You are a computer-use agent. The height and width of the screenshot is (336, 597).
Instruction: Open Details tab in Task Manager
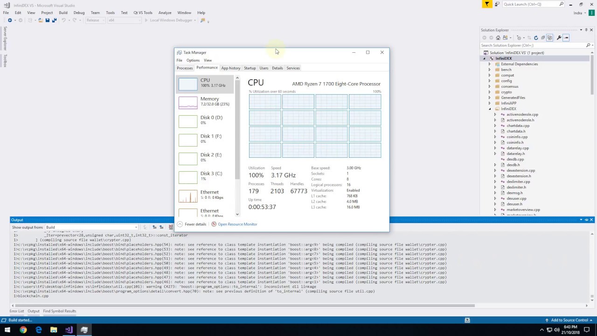coord(278,68)
